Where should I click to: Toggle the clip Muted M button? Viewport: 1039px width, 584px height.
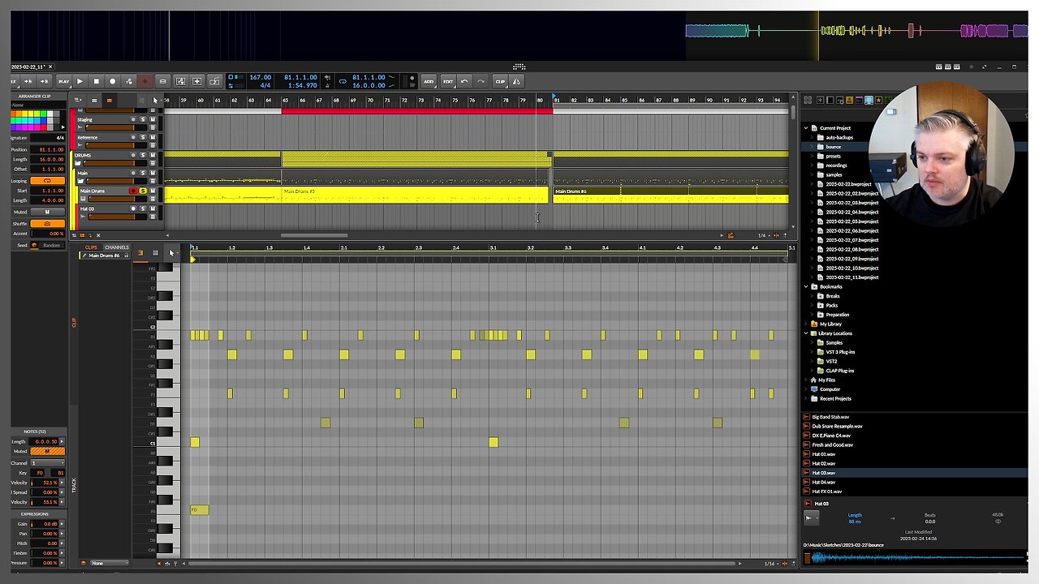pyautogui.click(x=47, y=212)
